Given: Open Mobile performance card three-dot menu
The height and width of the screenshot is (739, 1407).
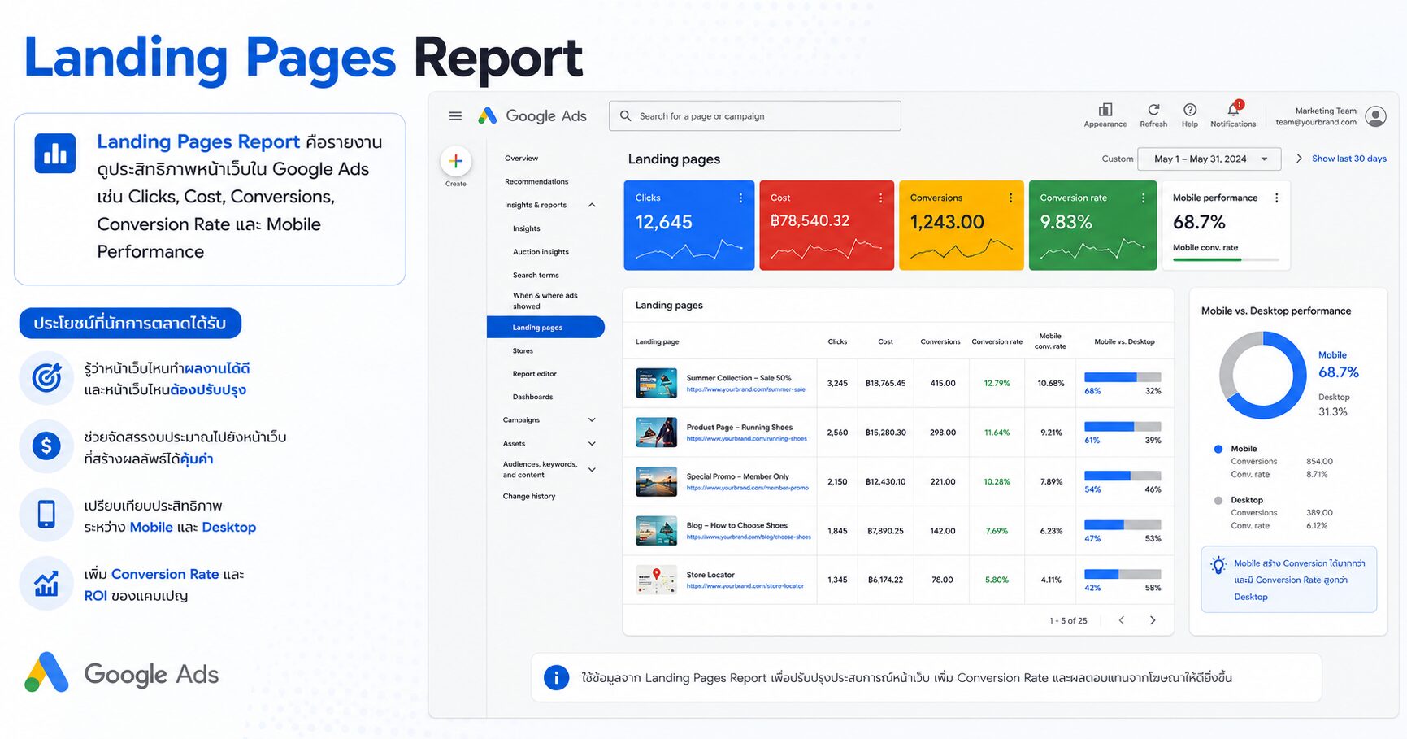Looking at the screenshot, I should click(x=1276, y=198).
